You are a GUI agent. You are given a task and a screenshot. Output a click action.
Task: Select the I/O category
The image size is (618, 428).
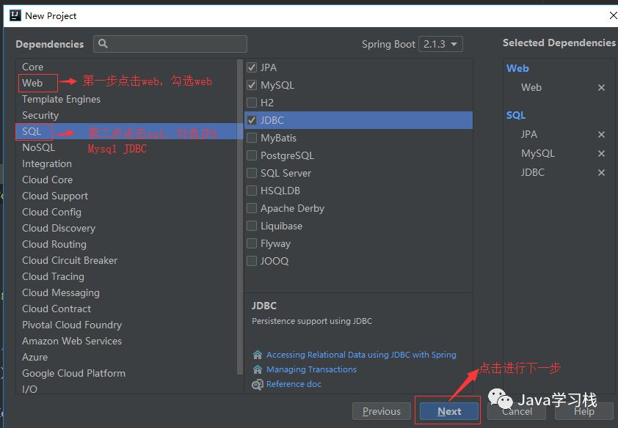[29, 389]
